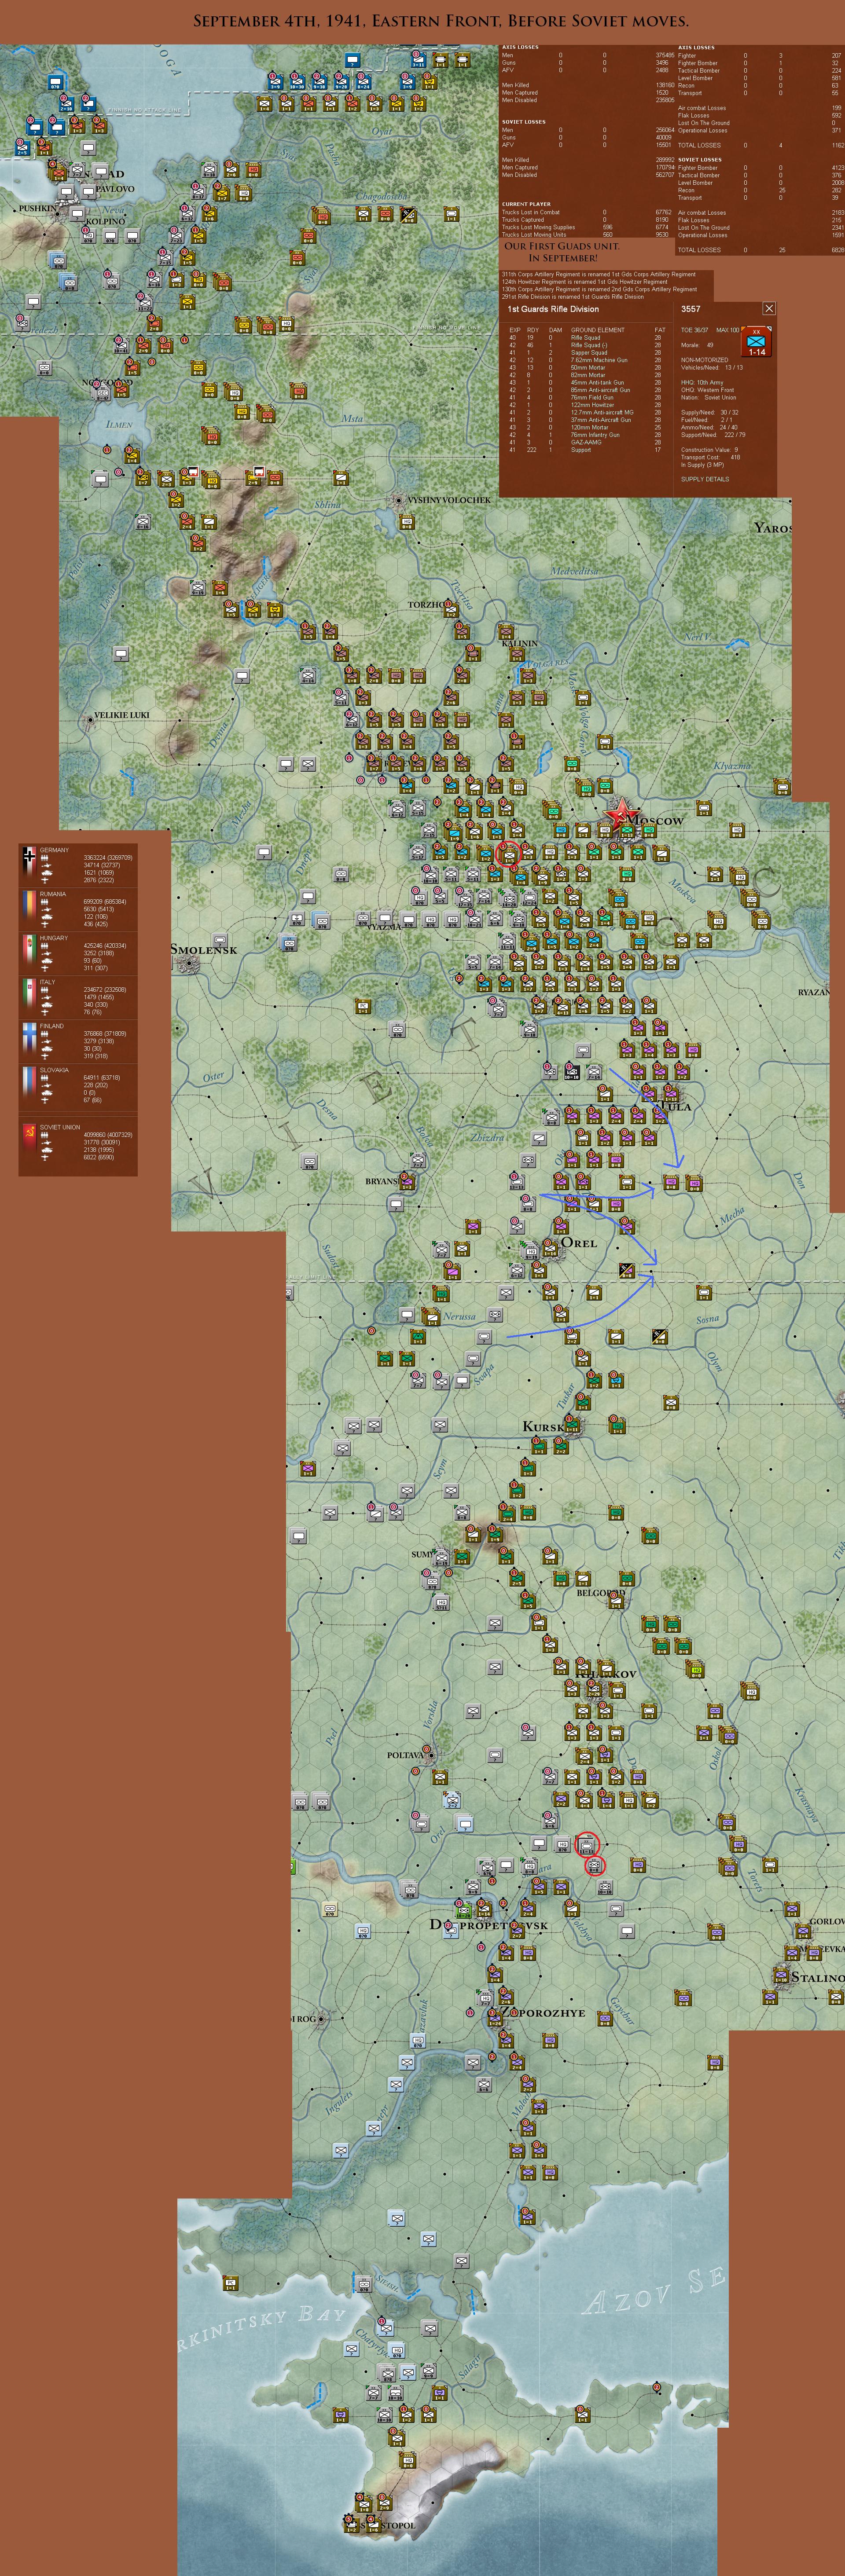
Task: Select the 122mm Howitzer ground element row
Action: coord(588,405)
